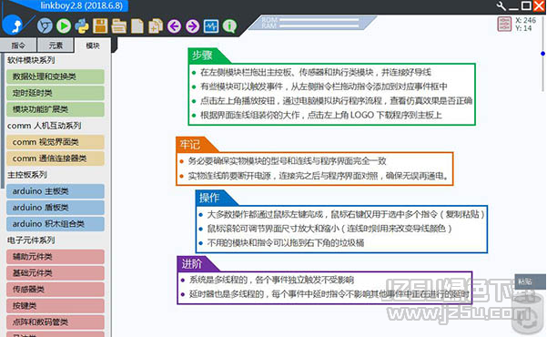Select the 模块 tab
The image size is (547, 337).
click(x=93, y=46)
